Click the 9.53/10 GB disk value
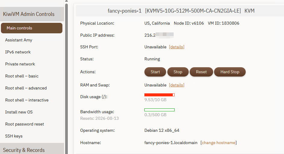The image size is (284, 154). coord(155,100)
